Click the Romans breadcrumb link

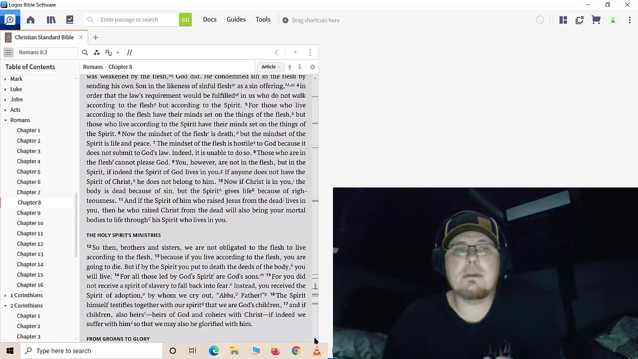(93, 67)
